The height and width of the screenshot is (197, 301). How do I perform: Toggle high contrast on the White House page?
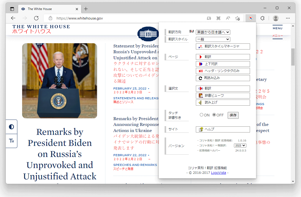(11, 127)
